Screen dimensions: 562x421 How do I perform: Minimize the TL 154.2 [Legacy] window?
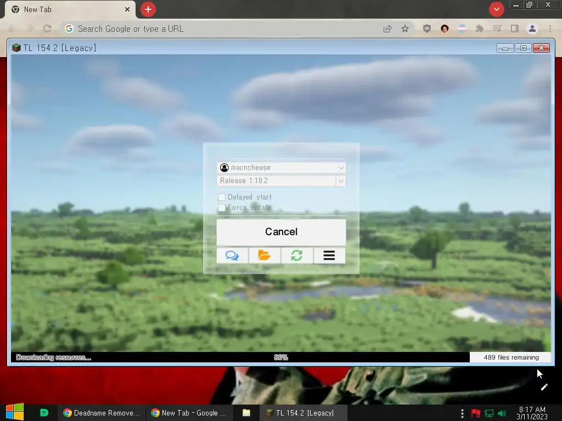[505, 48]
